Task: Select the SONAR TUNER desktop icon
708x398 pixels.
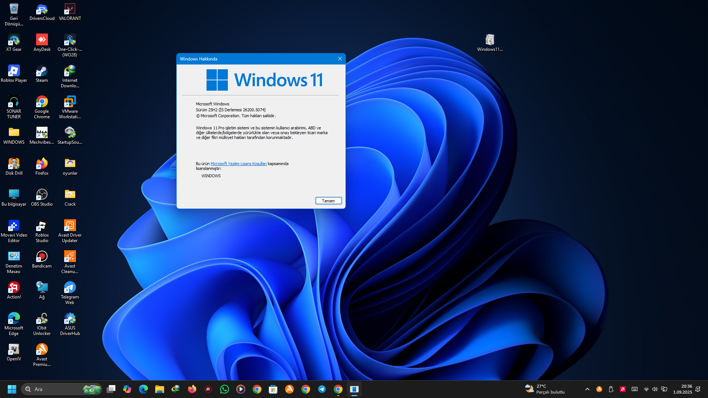Action: [x=14, y=108]
